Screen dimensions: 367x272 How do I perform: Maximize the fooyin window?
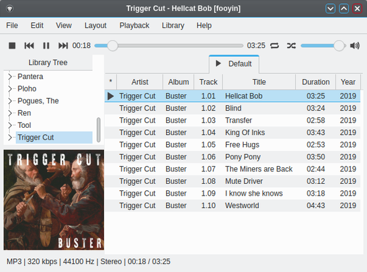point(344,9)
